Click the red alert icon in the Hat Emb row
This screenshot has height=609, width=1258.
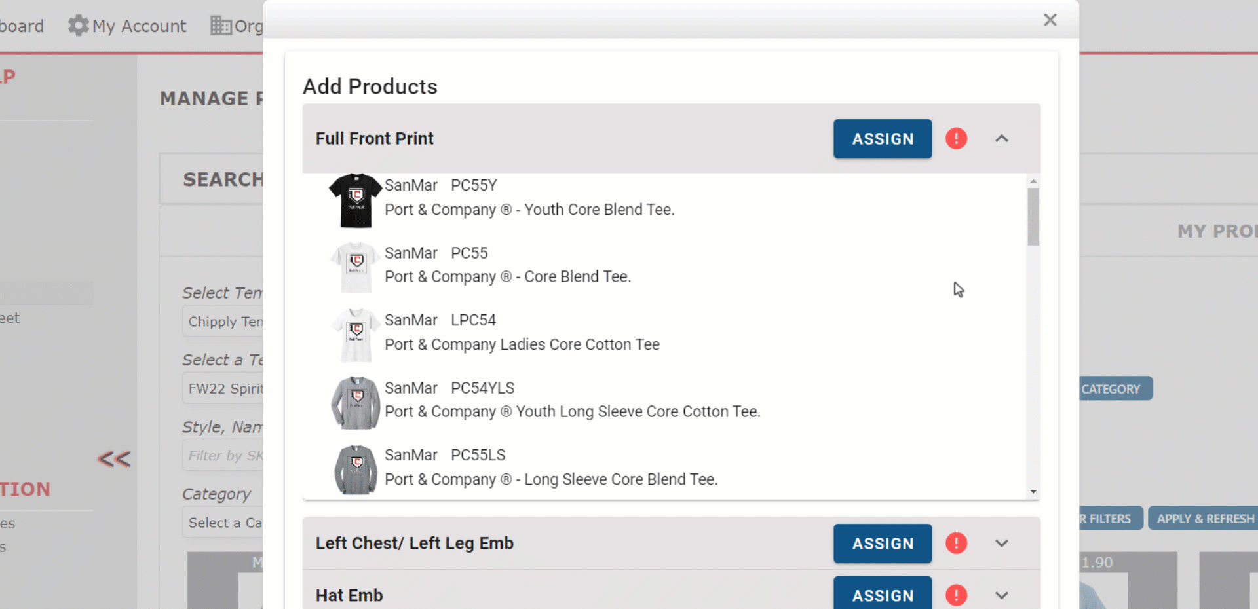pos(956,595)
